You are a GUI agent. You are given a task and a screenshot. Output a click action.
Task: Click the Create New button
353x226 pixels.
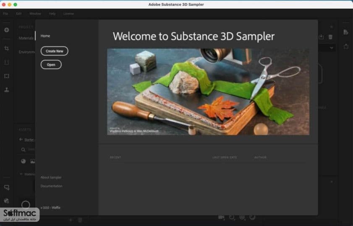tap(54, 51)
